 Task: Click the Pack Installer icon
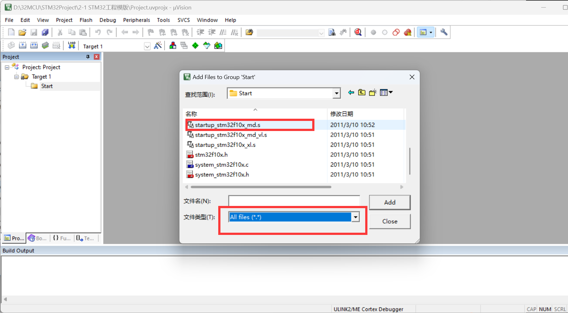pyautogui.click(x=218, y=45)
